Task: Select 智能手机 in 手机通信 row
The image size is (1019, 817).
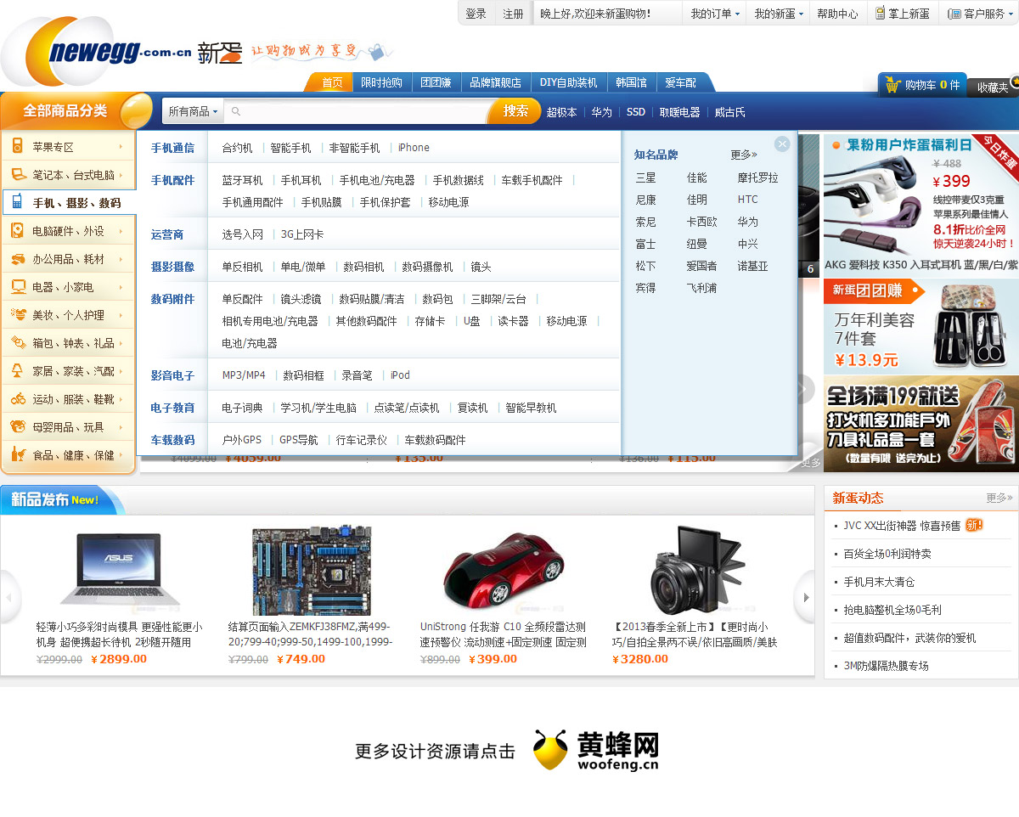Action: [x=290, y=148]
